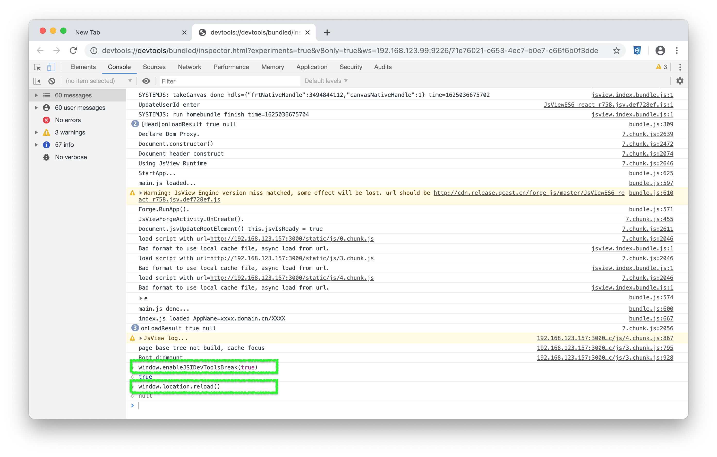Viewport: 717px width, 457px height.
Task: Click the live expression eye icon
Action: click(x=146, y=81)
